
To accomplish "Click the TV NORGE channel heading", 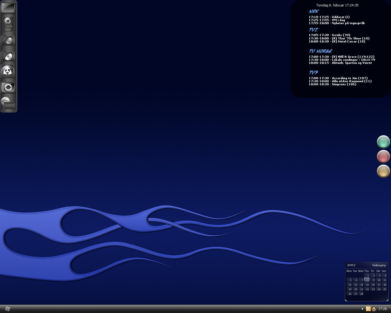I will [320, 51].
